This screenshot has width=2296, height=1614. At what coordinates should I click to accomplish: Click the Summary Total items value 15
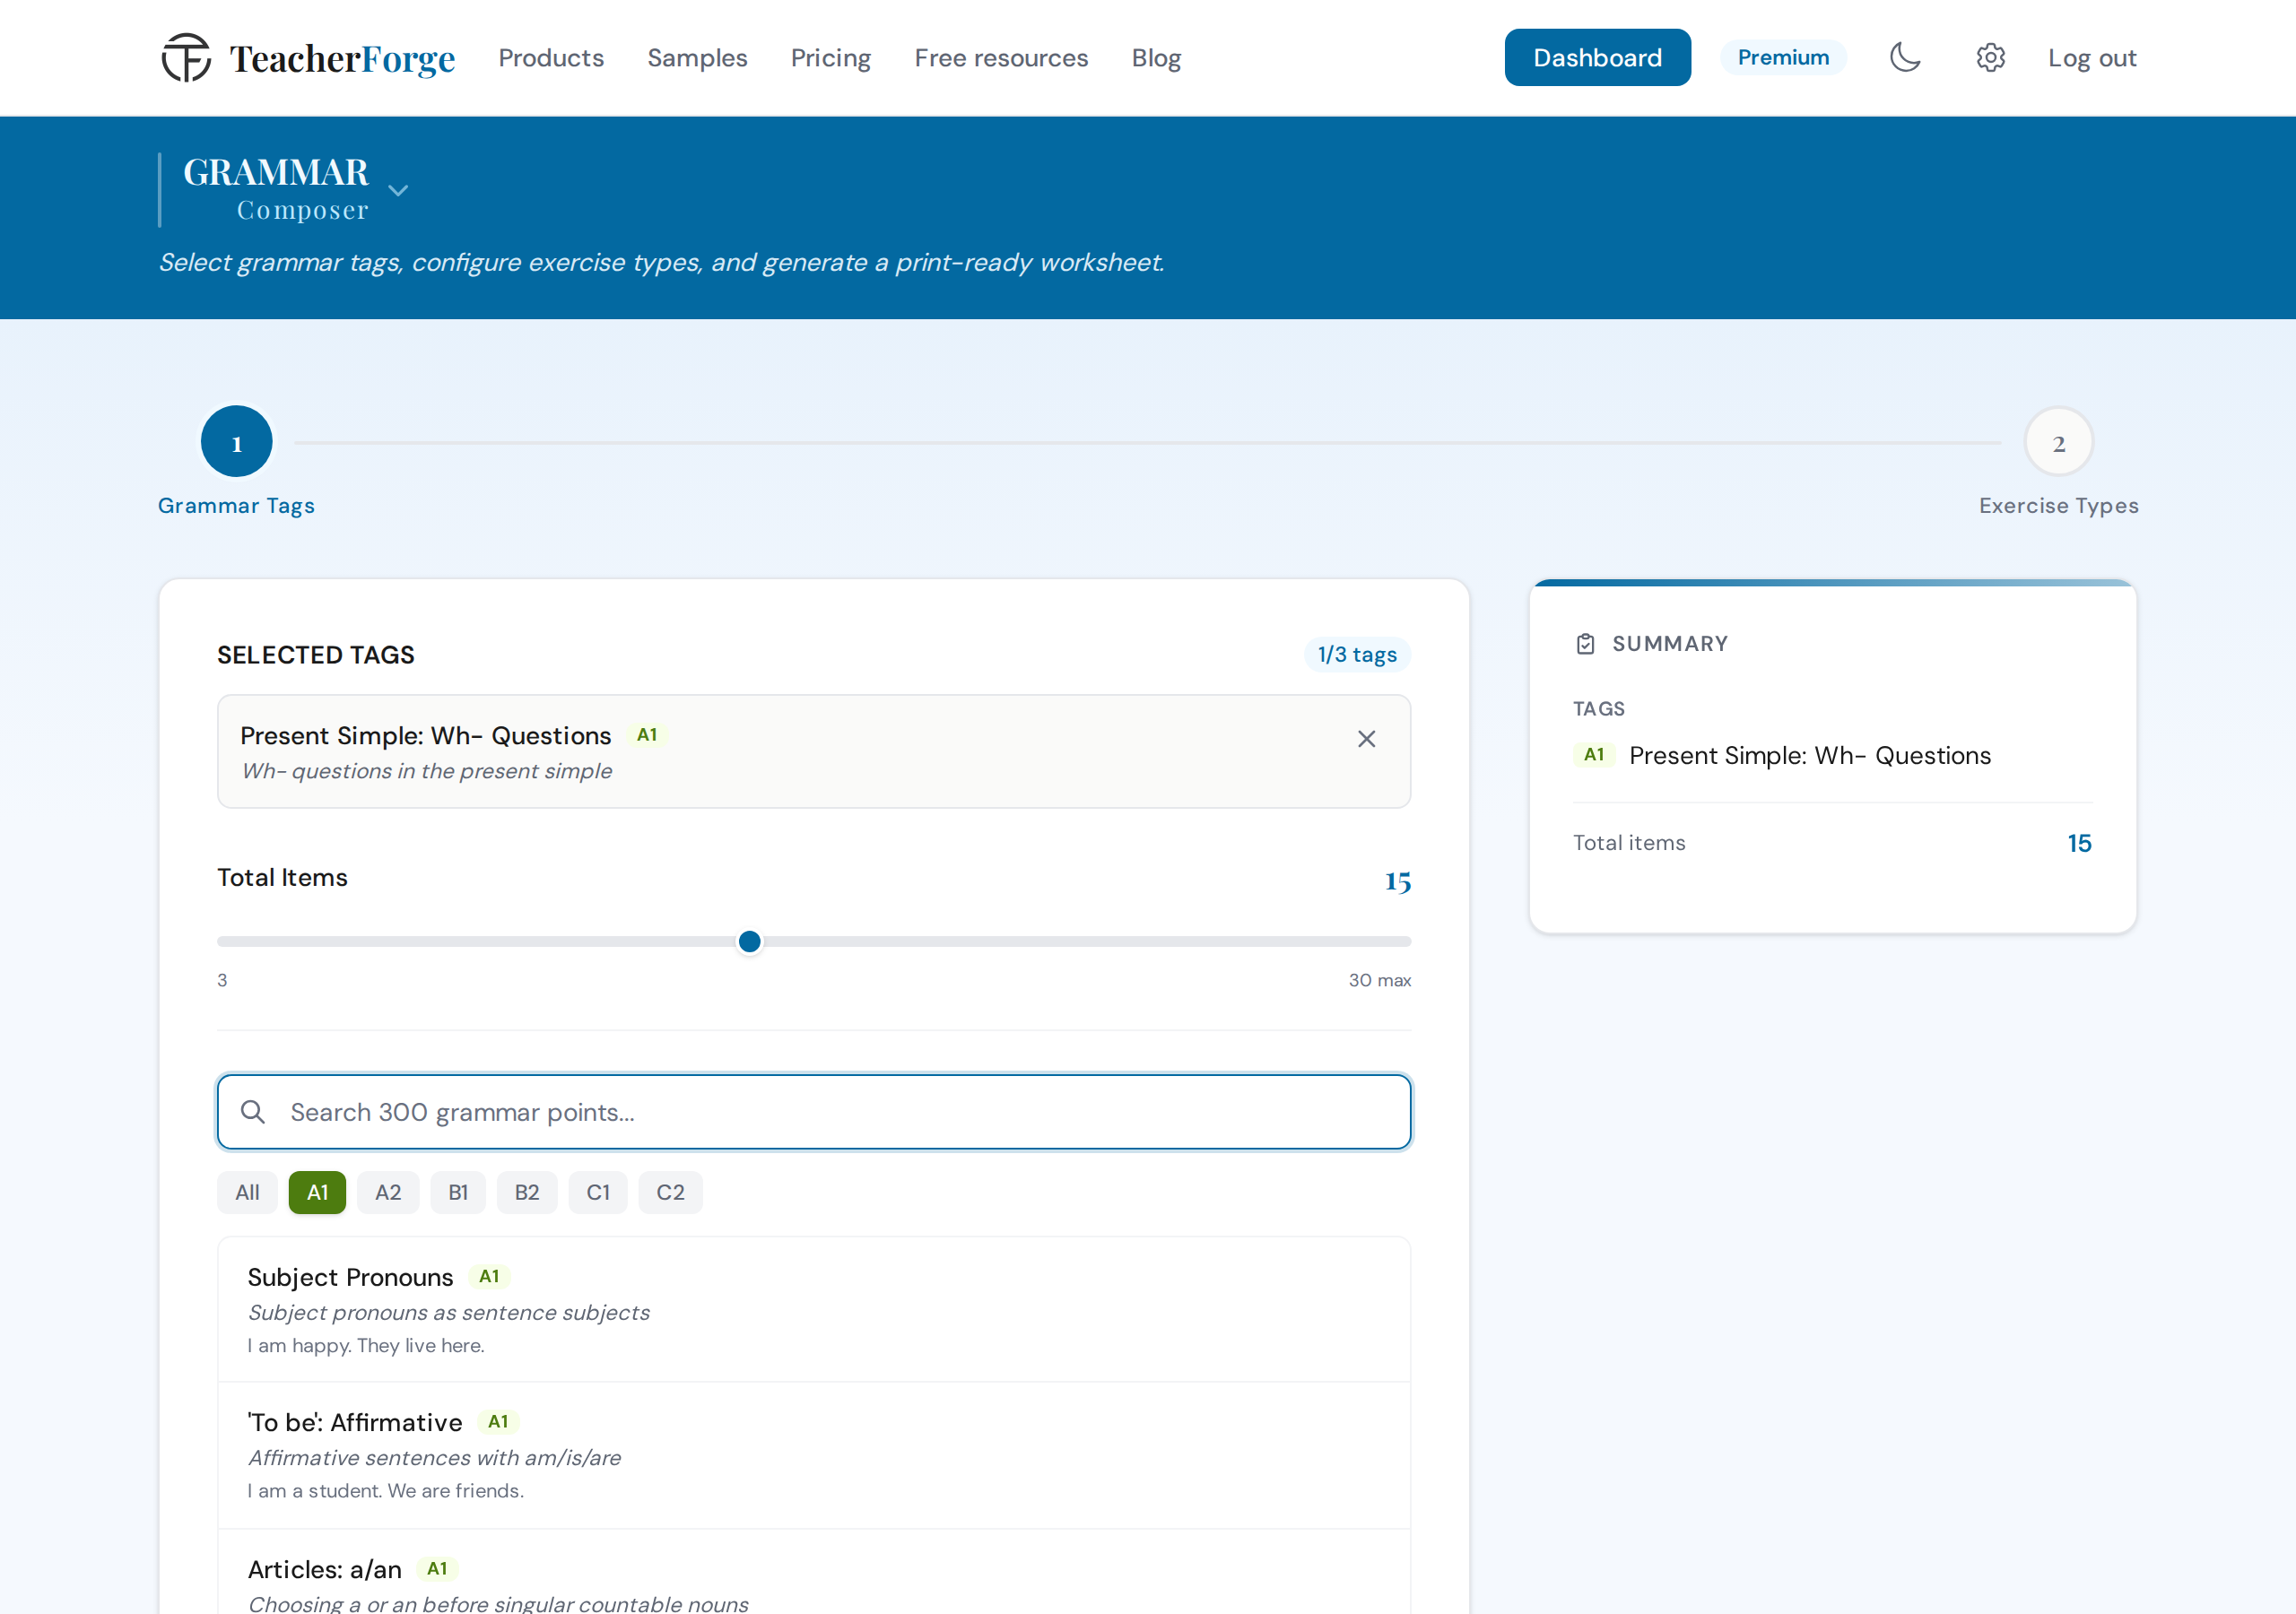pyautogui.click(x=2079, y=843)
